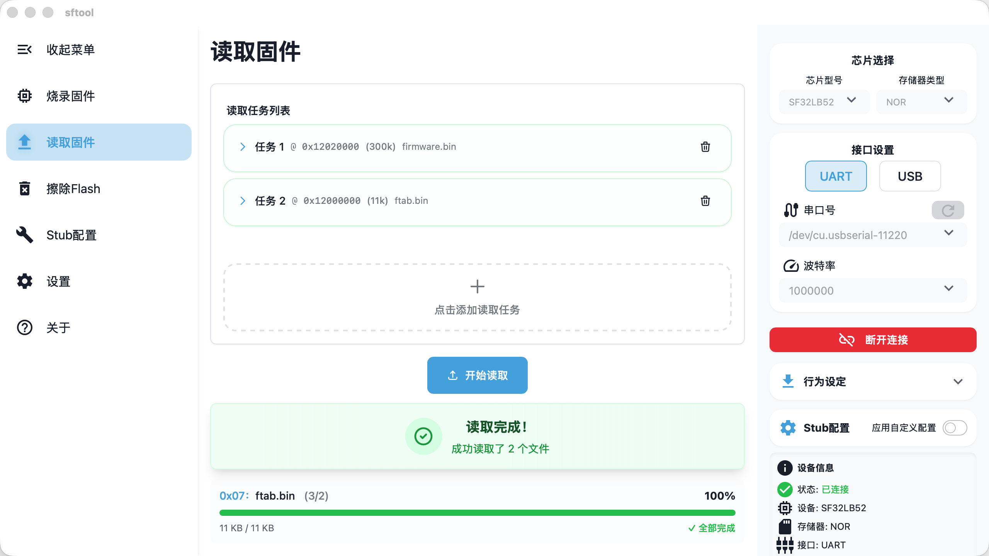Click the 开始读取 button
This screenshot has width=989, height=556.
(477, 375)
